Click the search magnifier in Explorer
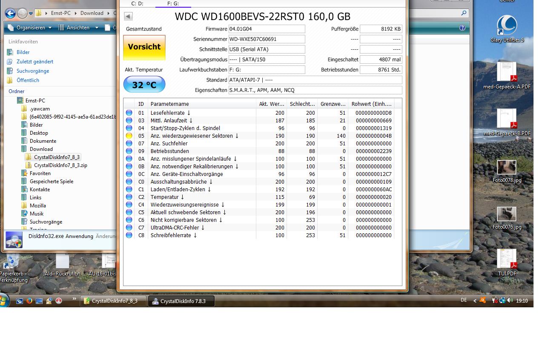 pos(464,13)
